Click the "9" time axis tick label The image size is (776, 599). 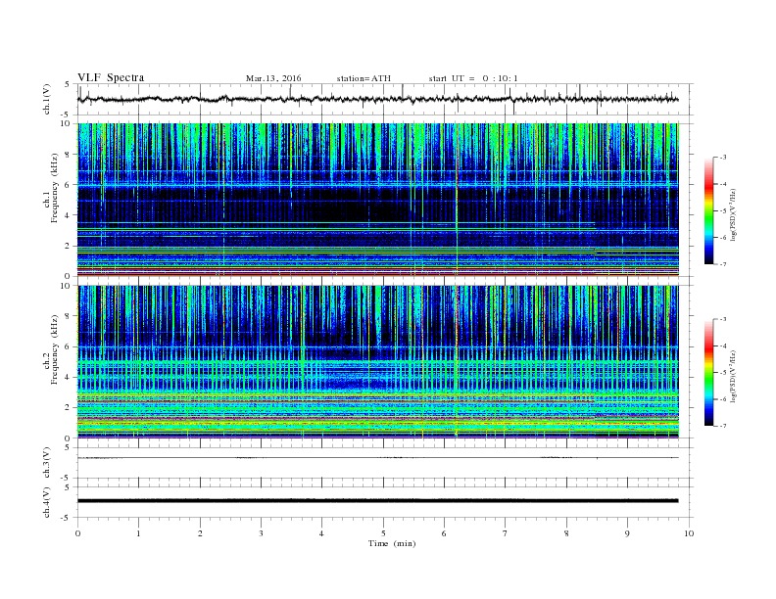point(627,533)
